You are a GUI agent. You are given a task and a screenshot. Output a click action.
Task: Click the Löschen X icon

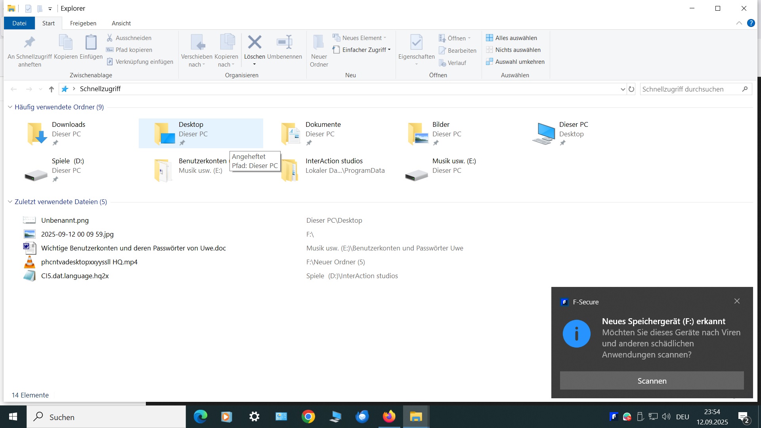click(254, 42)
